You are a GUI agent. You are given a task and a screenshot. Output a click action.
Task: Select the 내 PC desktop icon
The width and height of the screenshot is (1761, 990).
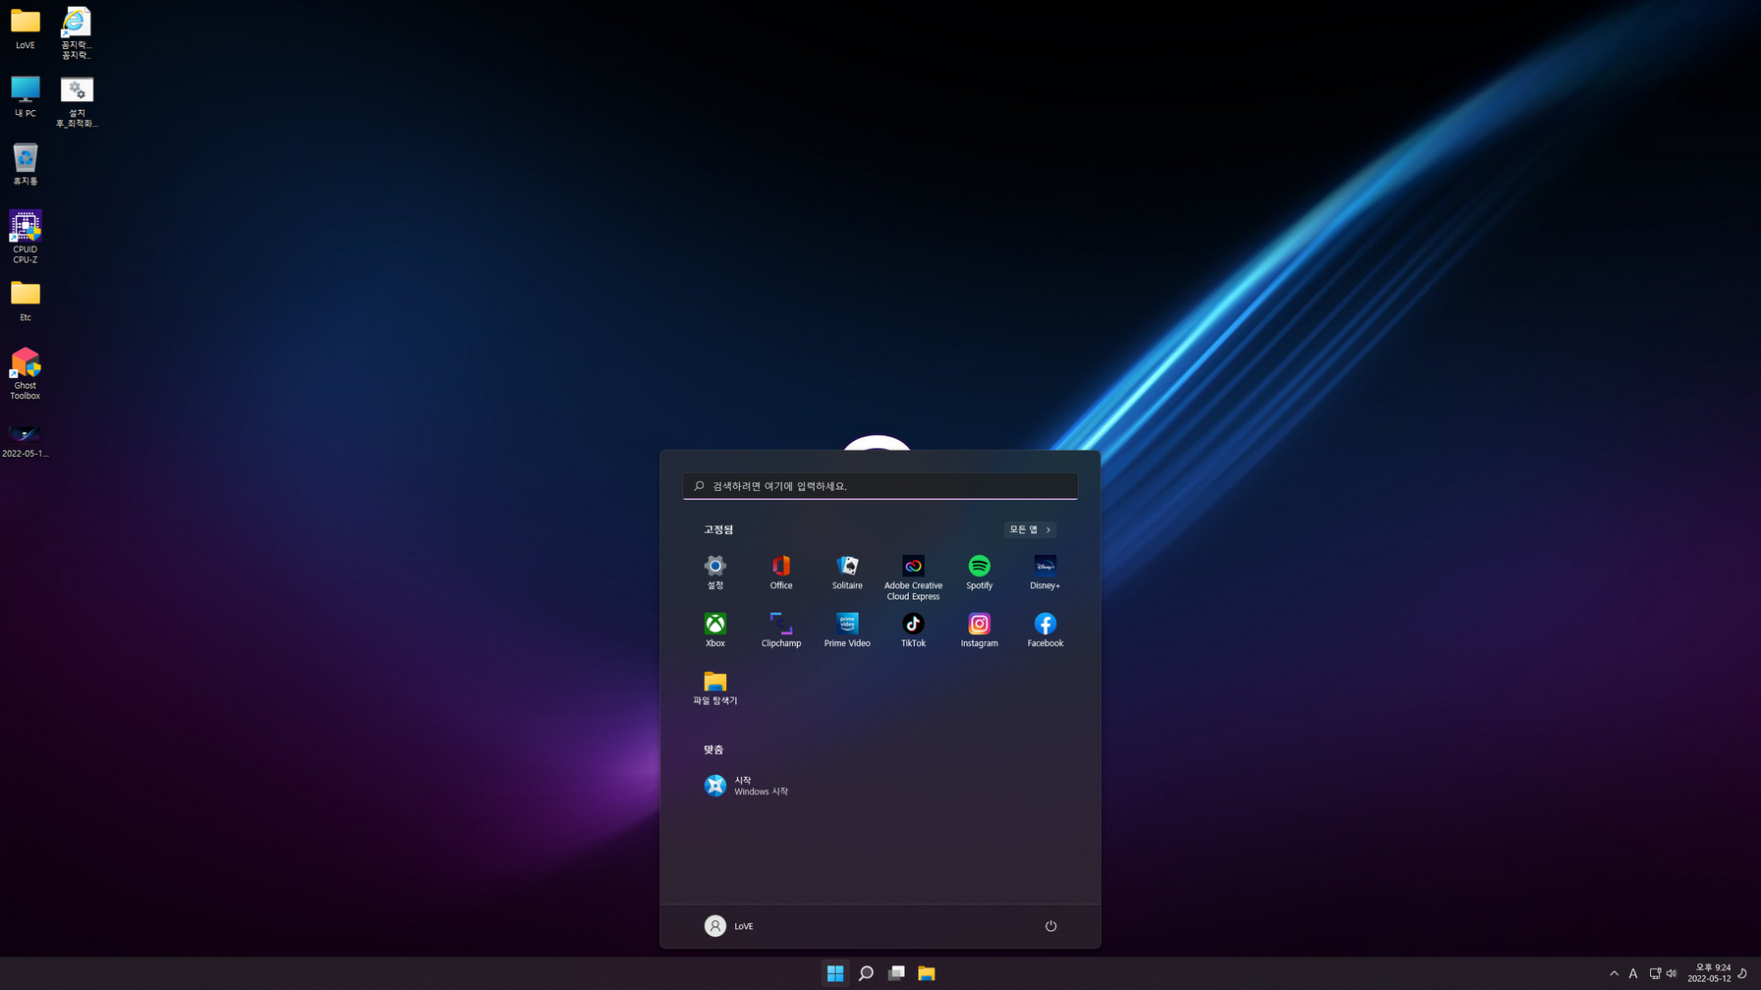tap(26, 97)
